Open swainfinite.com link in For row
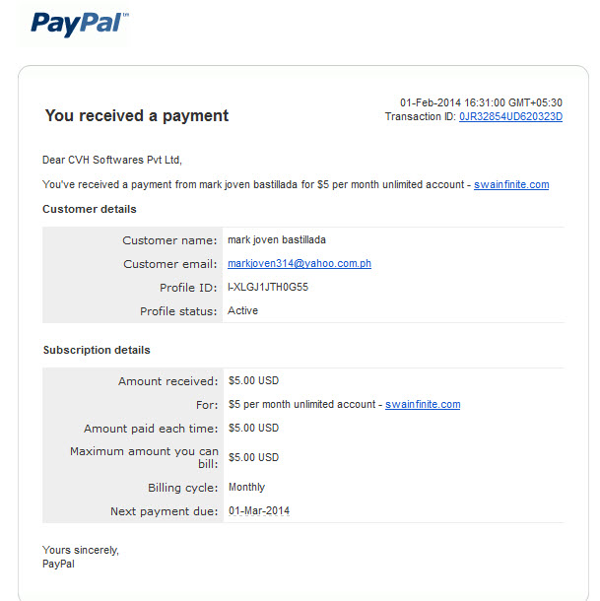 [x=423, y=404]
